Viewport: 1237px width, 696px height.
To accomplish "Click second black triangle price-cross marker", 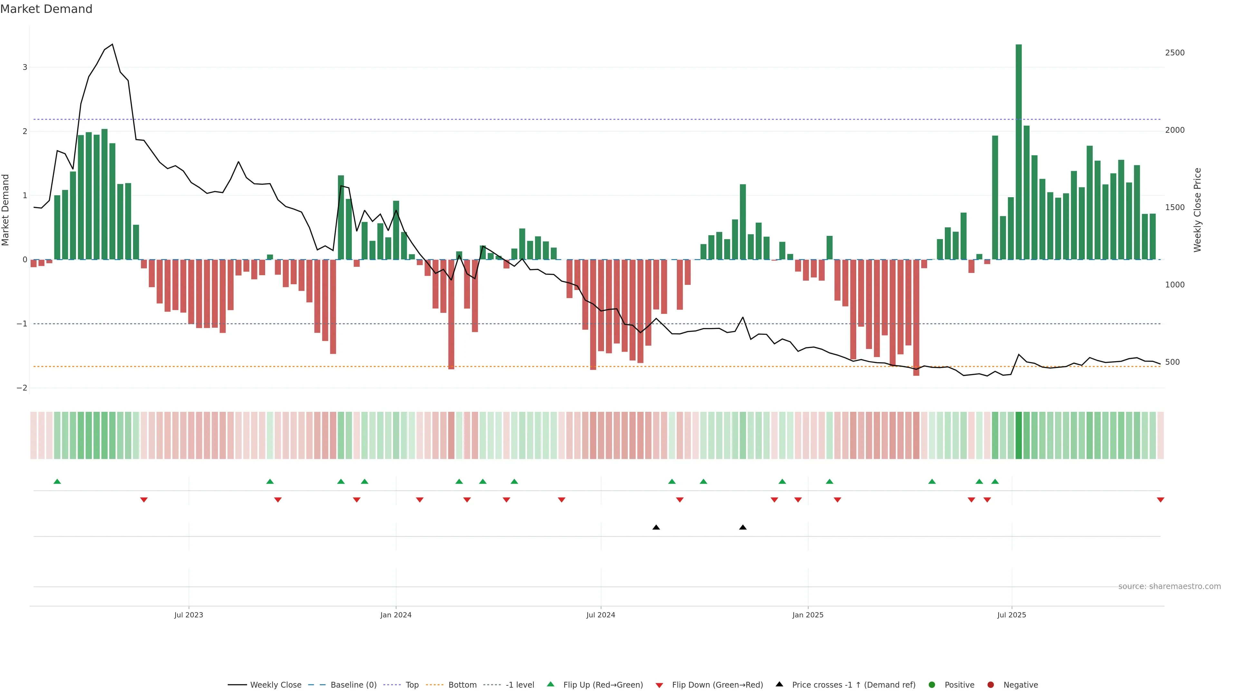I will 743,527.
